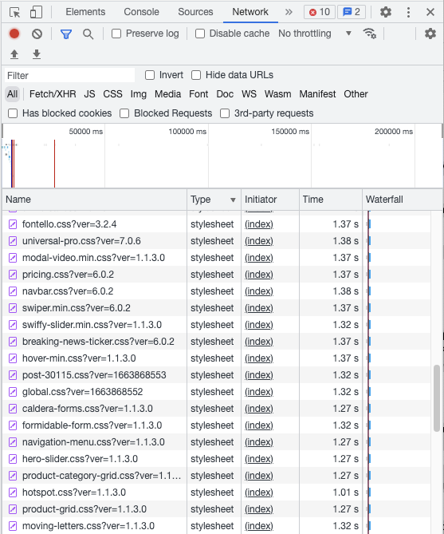Open the (index) initiator link for fontello.css

coord(259,224)
